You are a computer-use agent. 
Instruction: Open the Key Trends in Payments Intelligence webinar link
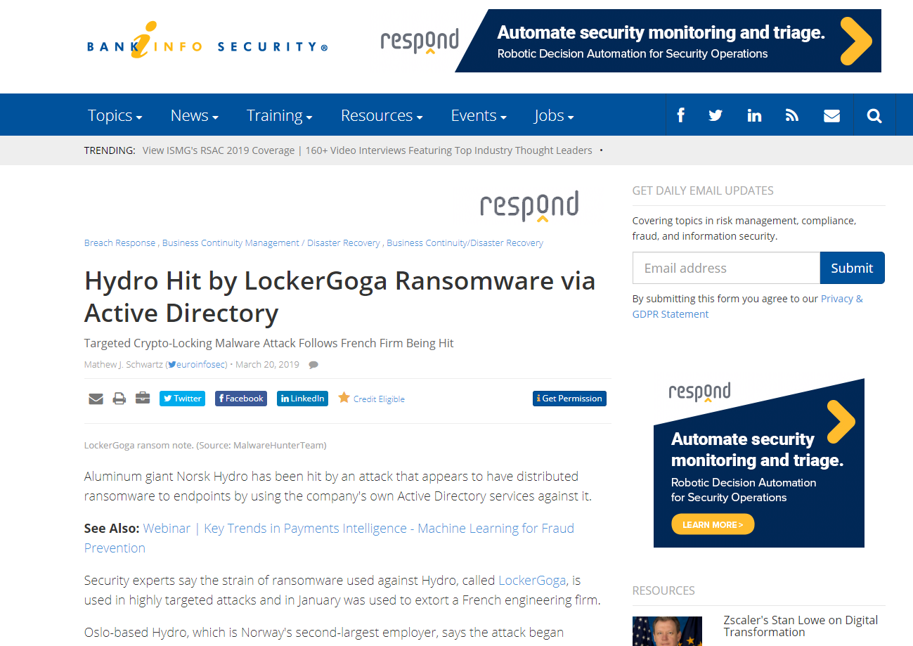coord(329,538)
